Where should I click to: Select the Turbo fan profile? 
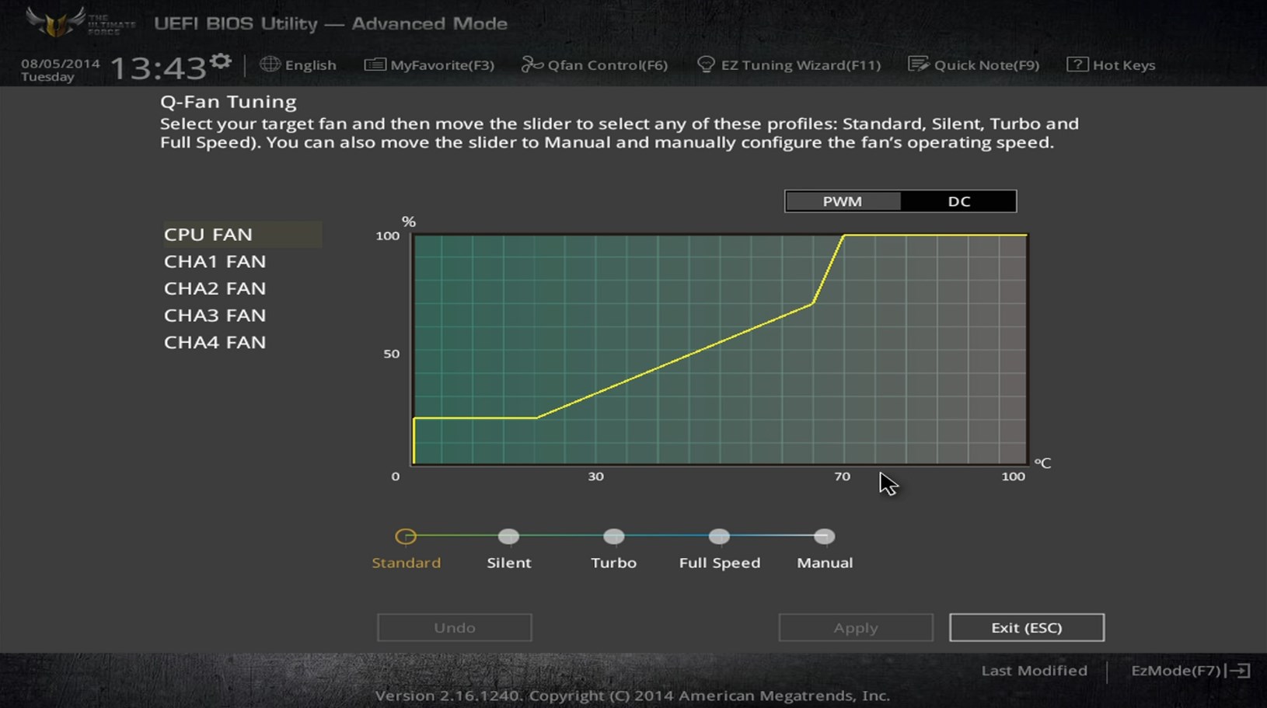[613, 536]
